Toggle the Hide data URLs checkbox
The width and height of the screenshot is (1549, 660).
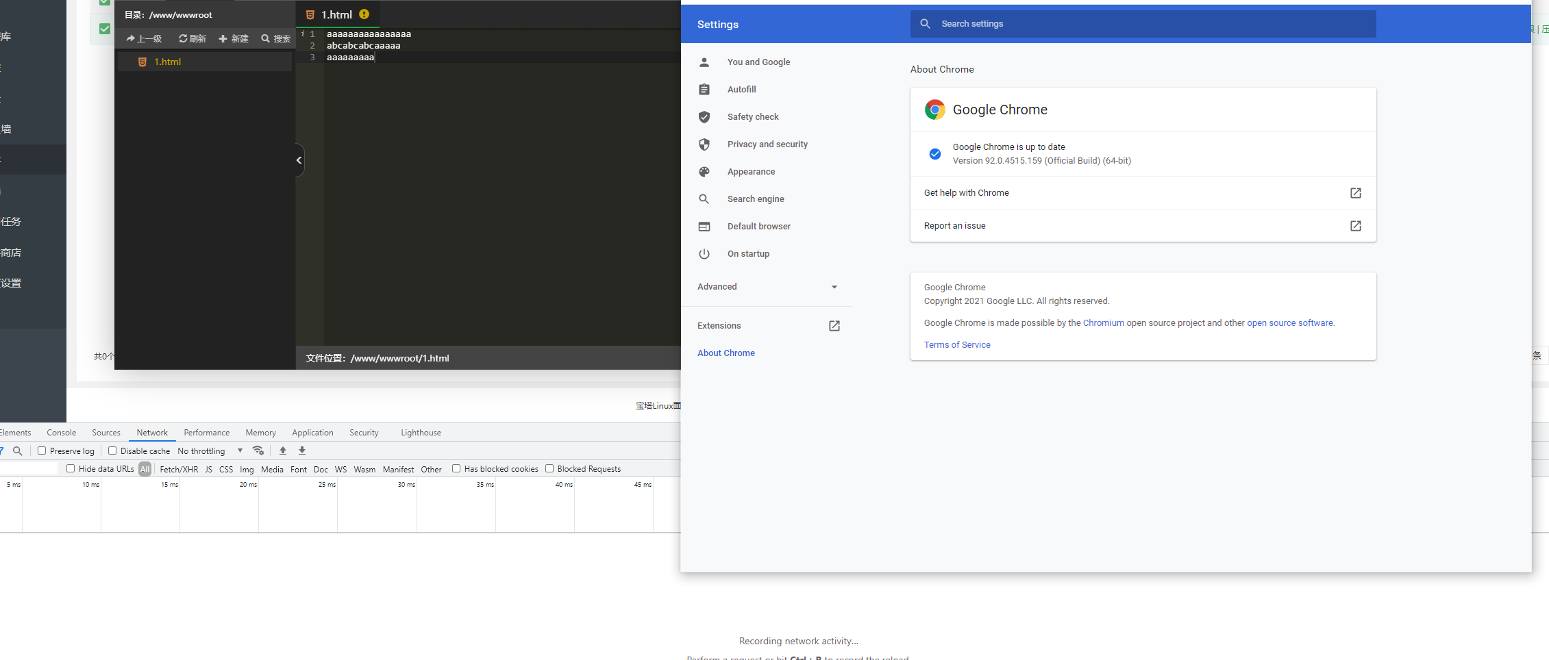pos(71,468)
